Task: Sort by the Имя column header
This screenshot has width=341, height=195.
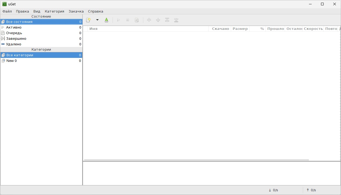Action: coord(148,29)
